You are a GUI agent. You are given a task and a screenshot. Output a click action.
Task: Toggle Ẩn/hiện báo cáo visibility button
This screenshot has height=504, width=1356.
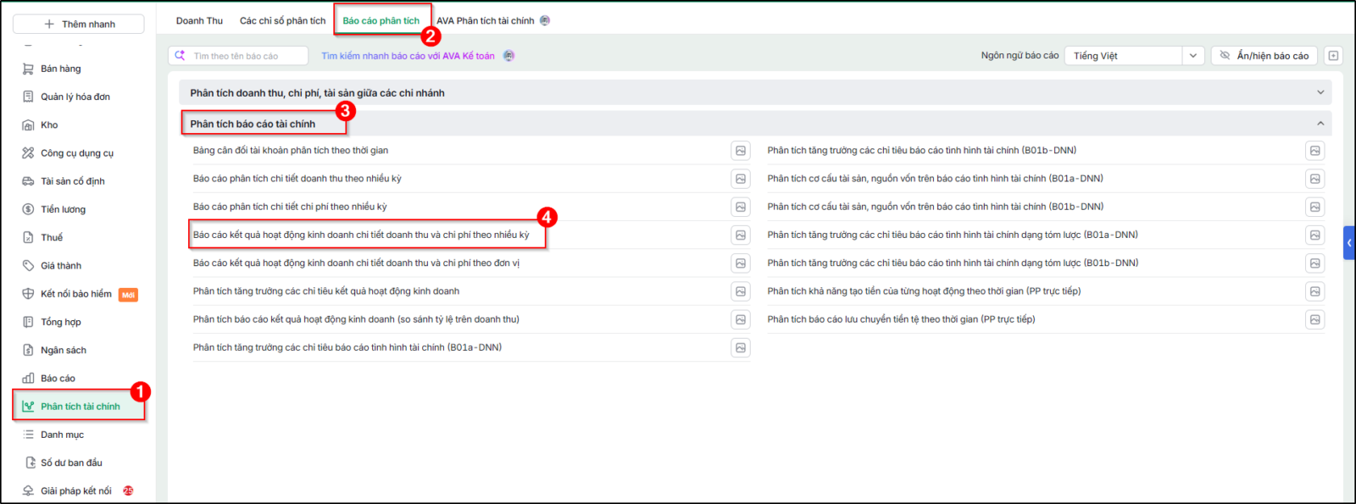pyautogui.click(x=1264, y=56)
